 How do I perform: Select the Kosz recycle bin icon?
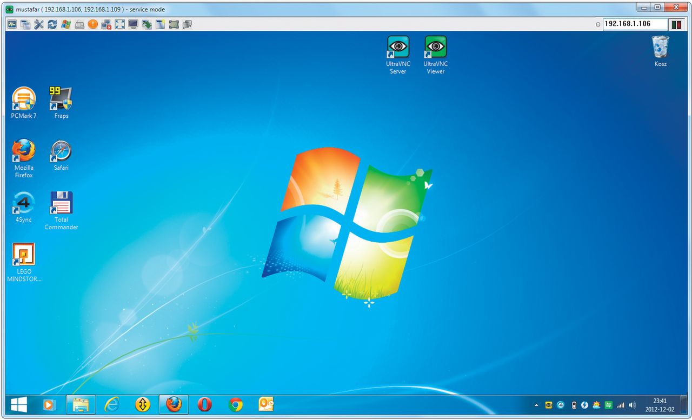click(660, 51)
